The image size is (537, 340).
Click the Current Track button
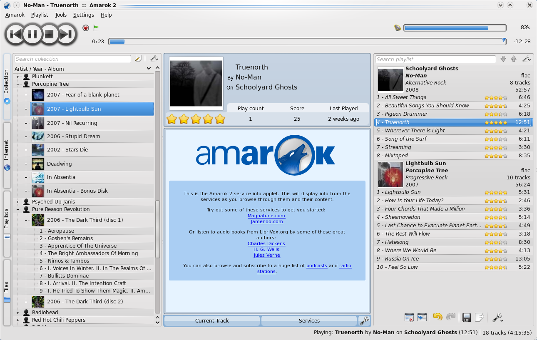click(212, 320)
